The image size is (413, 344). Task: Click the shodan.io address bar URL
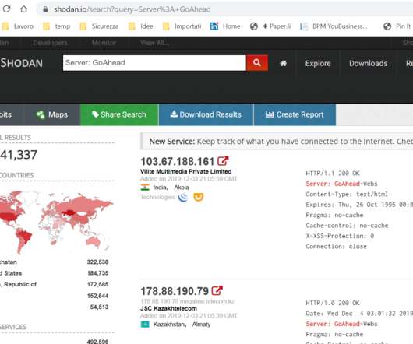[132, 9]
